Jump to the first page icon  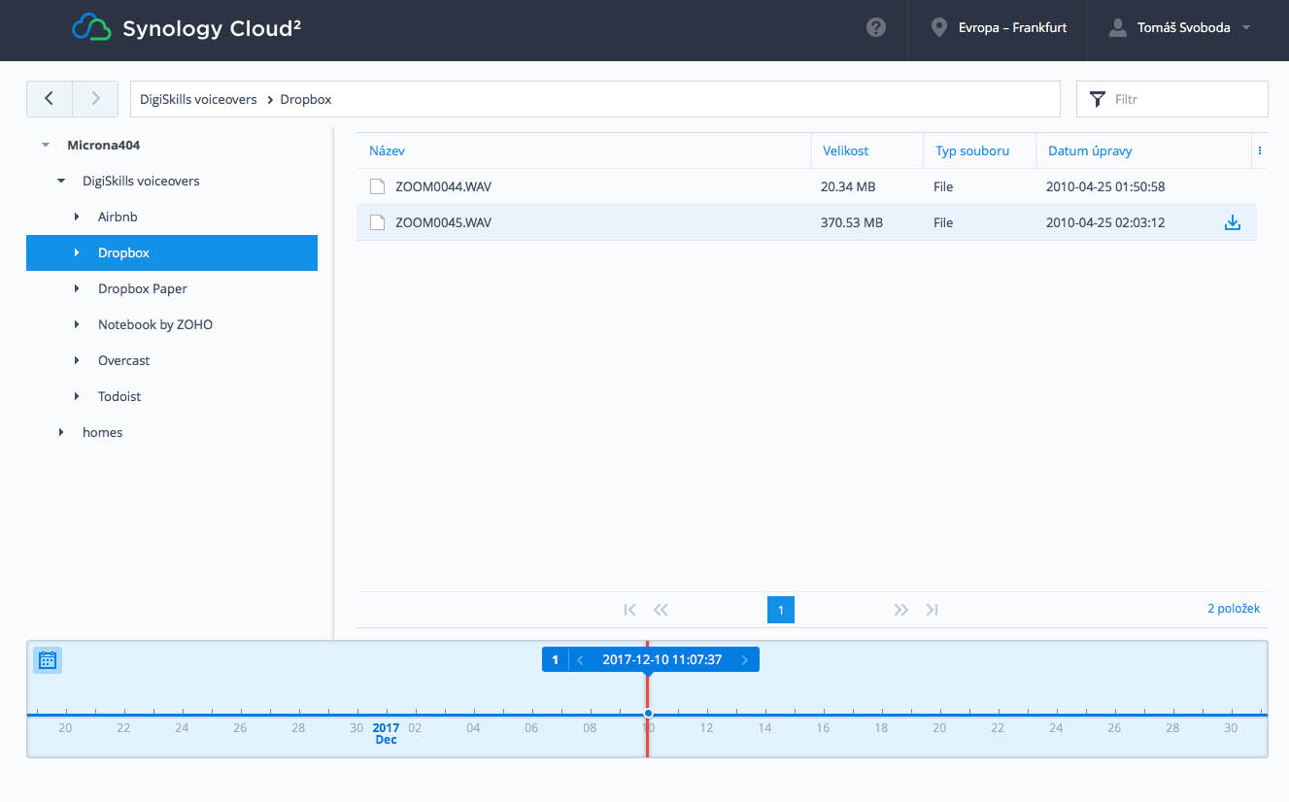coord(629,610)
